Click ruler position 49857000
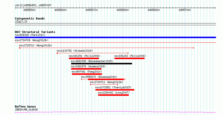 pos(185,10)
